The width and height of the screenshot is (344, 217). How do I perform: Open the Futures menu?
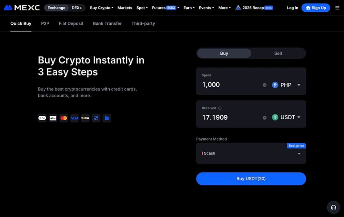(166, 8)
